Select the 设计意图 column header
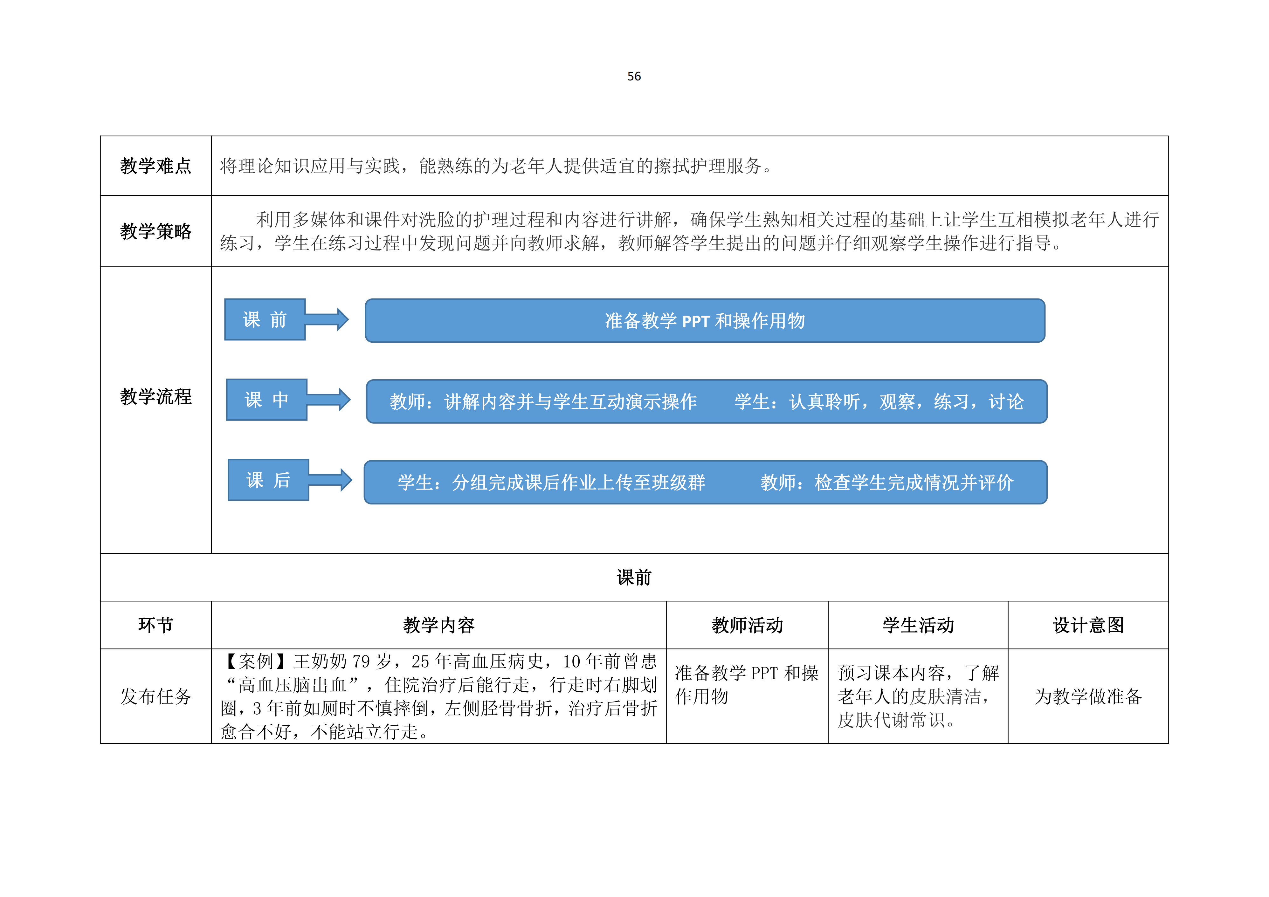Viewport: 1269px width, 897px height. (x=1088, y=625)
